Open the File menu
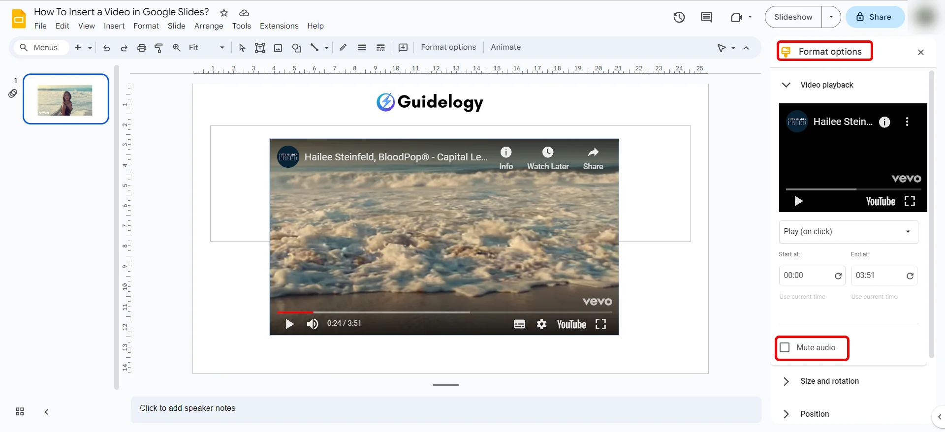Image resolution: width=945 pixels, height=432 pixels. [x=40, y=26]
